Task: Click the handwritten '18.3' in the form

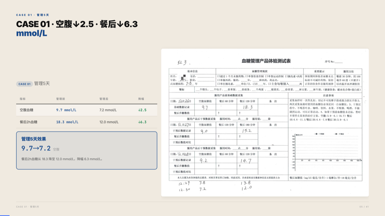Action: click(x=247, y=107)
